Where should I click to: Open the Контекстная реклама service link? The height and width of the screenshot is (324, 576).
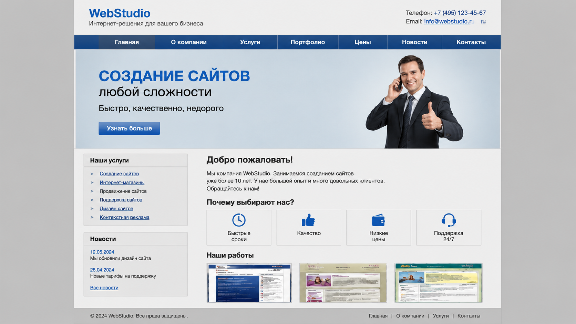coord(124,217)
